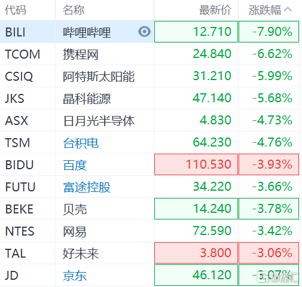The width and height of the screenshot is (302, 287).
Task: Select the NTES 网易 row
Action: click(150, 231)
